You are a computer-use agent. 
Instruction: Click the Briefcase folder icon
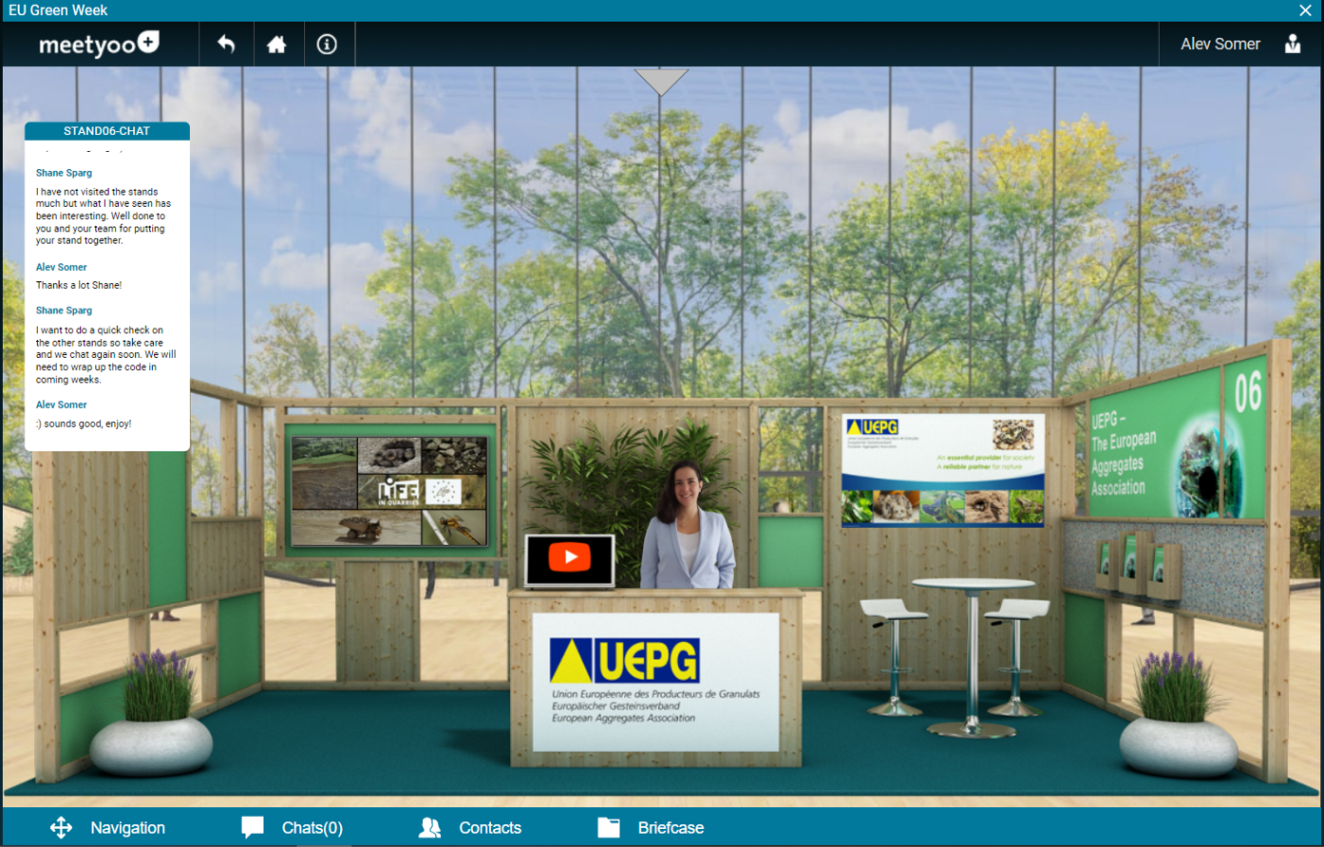[609, 828]
